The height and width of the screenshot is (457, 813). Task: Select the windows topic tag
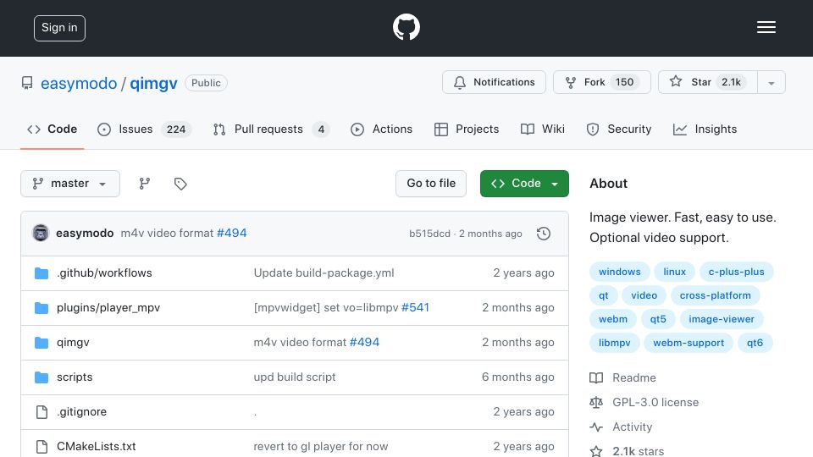coord(620,272)
